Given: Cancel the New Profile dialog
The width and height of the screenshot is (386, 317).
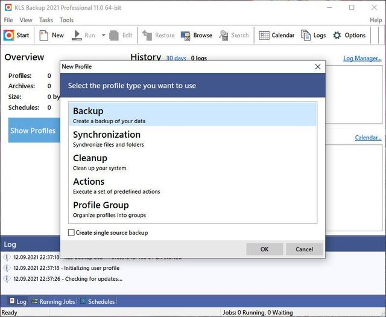Looking at the screenshot, I should 304,249.
